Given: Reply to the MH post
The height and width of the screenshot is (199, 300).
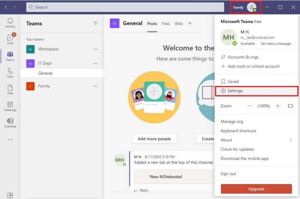Looking at the screenshot, I should [141, 190].
